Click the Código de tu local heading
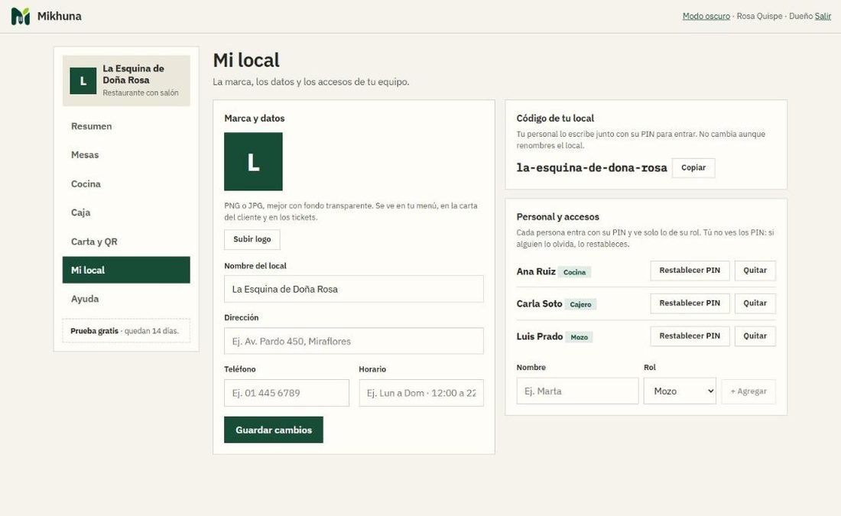Image resolution: width=841 pixels, height=516 pixels. [x=555, y=118]
